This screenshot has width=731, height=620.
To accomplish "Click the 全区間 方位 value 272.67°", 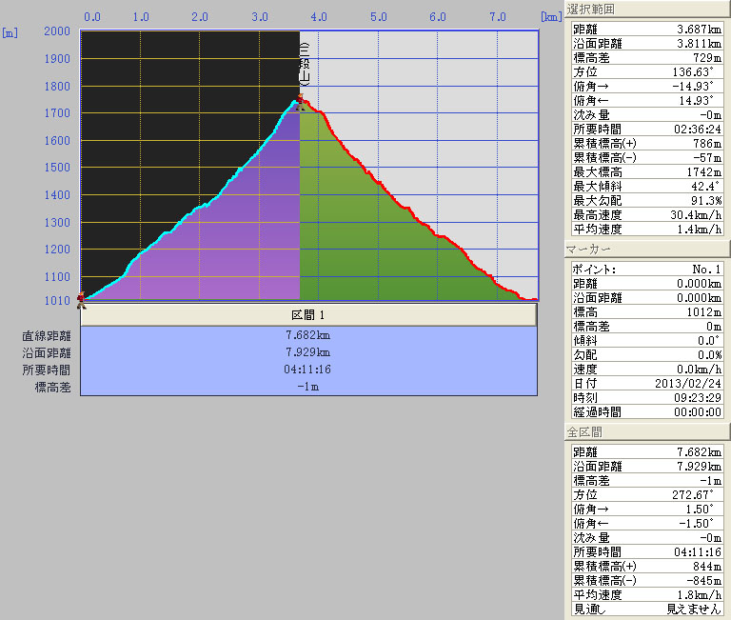I will (x=693, y=495).
